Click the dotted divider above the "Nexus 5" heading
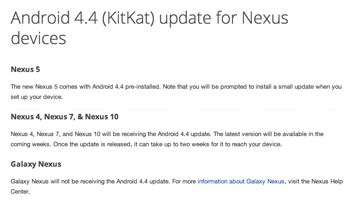This screenshot has width=355, height=215. pyautogui.click(x=177, y=62)
